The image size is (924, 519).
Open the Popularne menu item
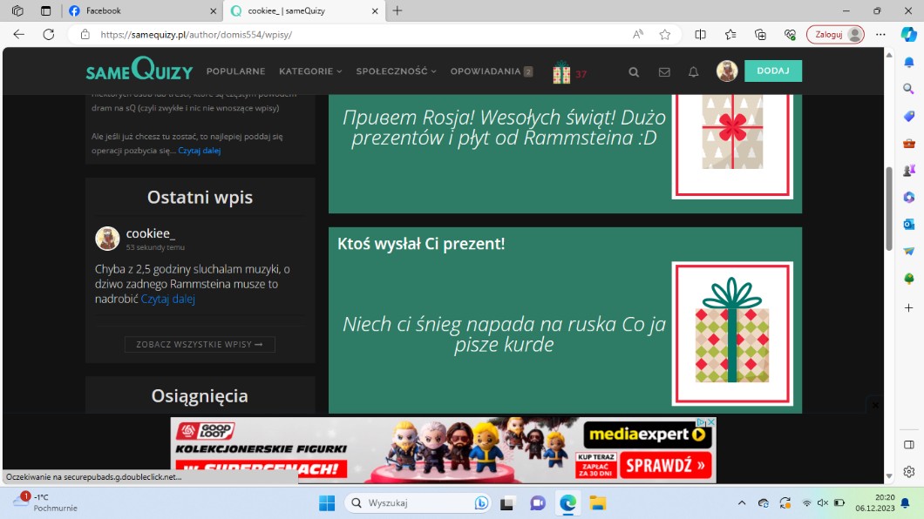coord(235,71)
